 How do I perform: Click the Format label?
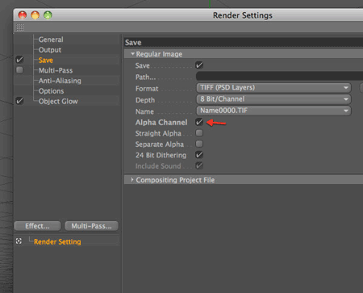[x=147, y=89]
